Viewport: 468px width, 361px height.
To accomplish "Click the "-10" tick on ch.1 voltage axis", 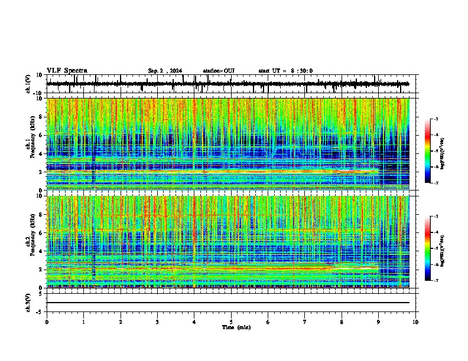I will pyautogui.click(x=38, y=93).
